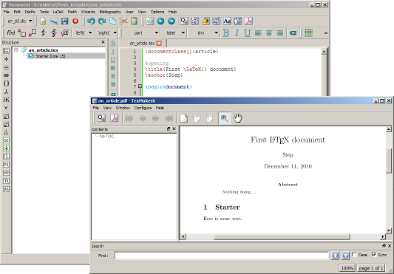Select the magnifier zoom tool in PDF viewer
The image size is (394, 274).
click(x=225, y=118)
